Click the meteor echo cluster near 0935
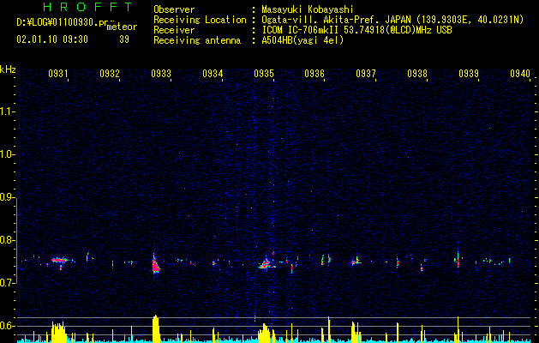The width and height of the screenshot is (539, 343). coord(266,264)
